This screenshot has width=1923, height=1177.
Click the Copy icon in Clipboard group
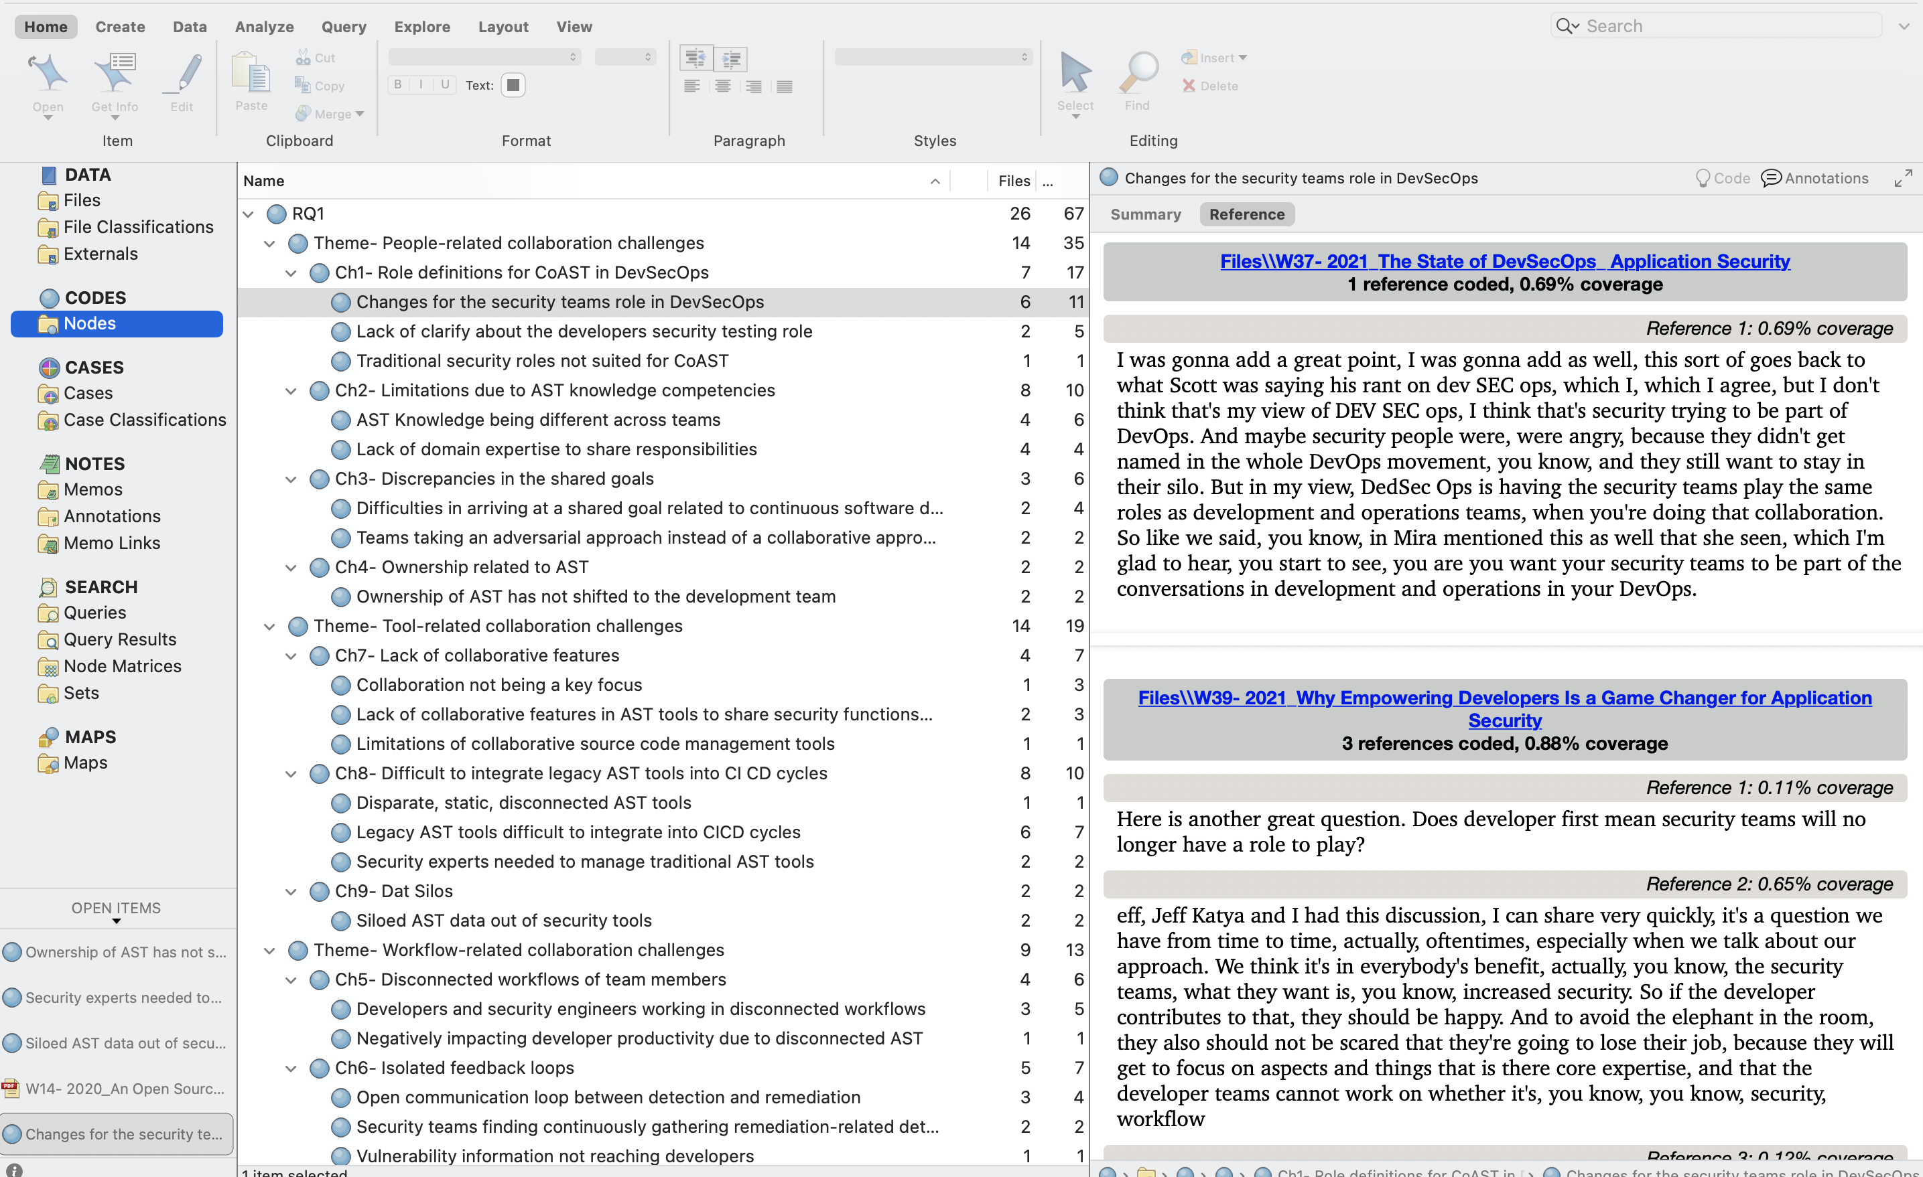click(x=303, y=85)
